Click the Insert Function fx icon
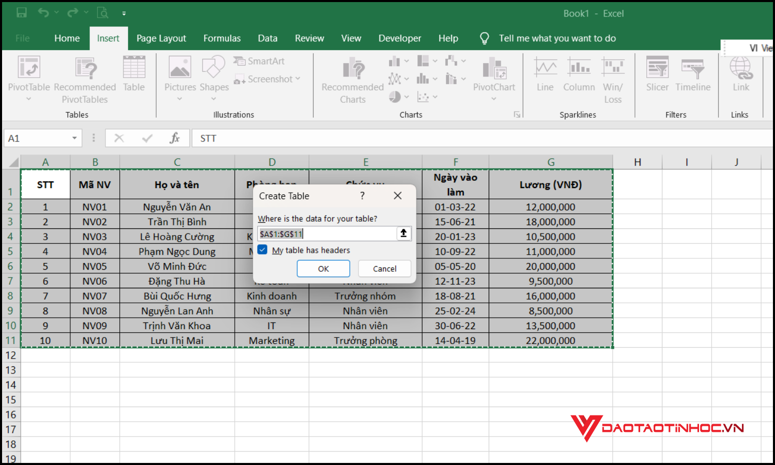Screen dimensions: 775x465 176,138
